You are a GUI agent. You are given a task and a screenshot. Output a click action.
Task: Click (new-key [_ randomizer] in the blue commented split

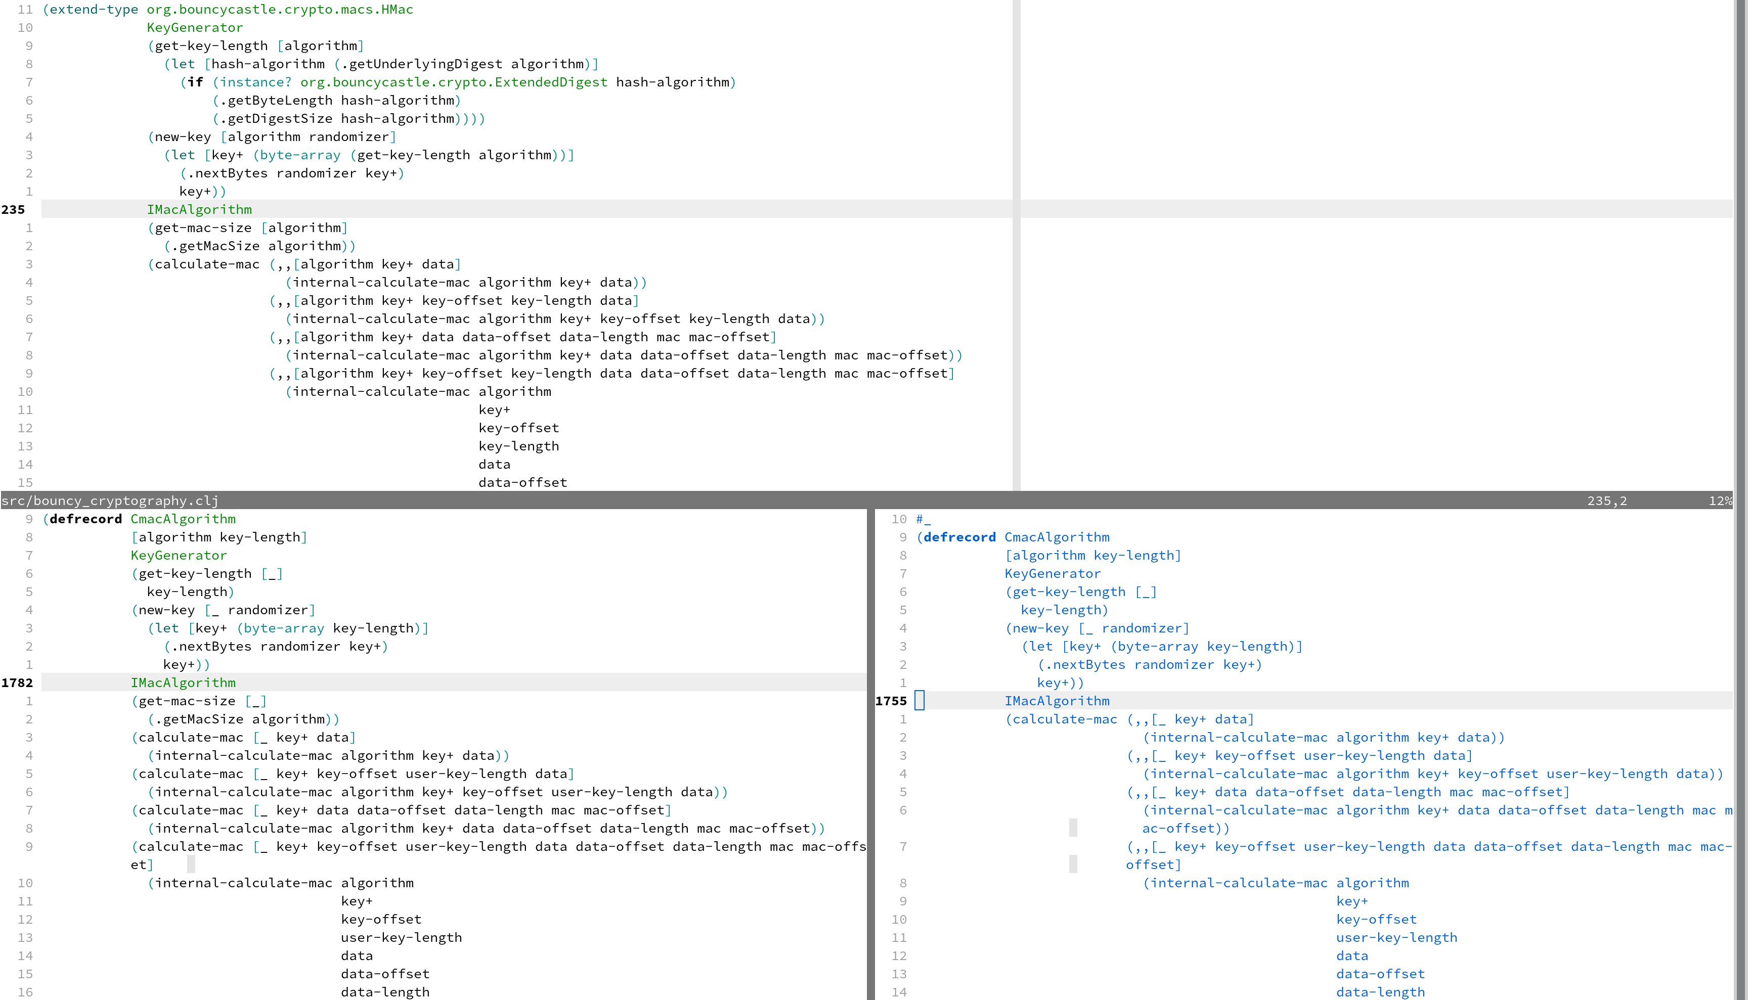(x=1098, y=628)
